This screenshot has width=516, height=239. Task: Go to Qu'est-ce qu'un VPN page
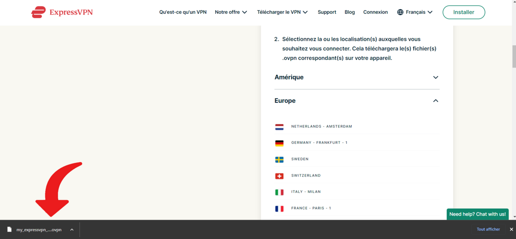(183, 12)
